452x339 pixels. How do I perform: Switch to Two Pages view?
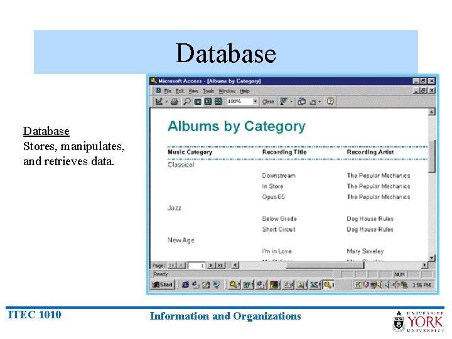click(x=208, y=102)
